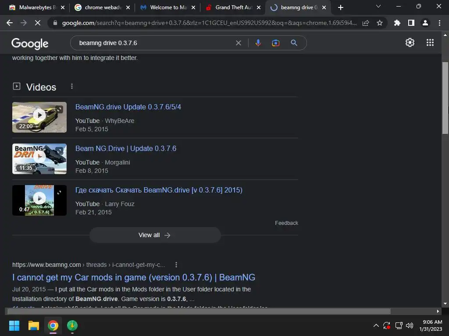This screenshot has width=449, height=336.
Task: Click the horizontal scrollbar right arrow
Action: point(438,311)
